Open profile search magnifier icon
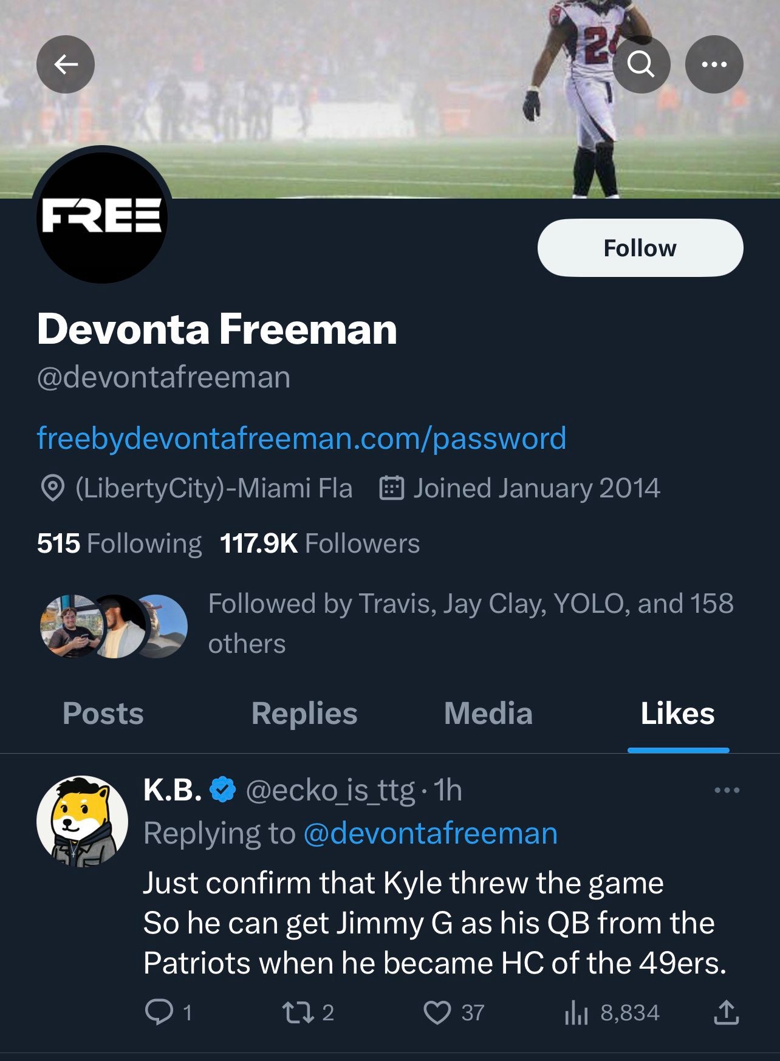Viewport: 780px width, 1061px height. coord(641,64)
